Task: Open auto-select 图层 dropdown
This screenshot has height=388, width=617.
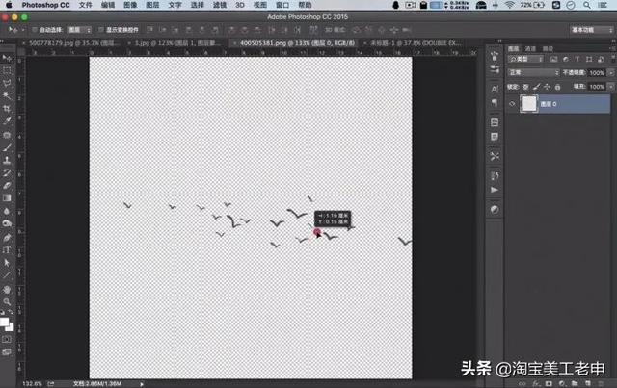Action: [79, 30]
